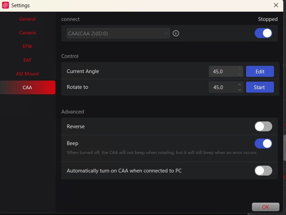286x215 pixels.
Task: Select the EAF settings tab
Action: click(x=28, y=60)
